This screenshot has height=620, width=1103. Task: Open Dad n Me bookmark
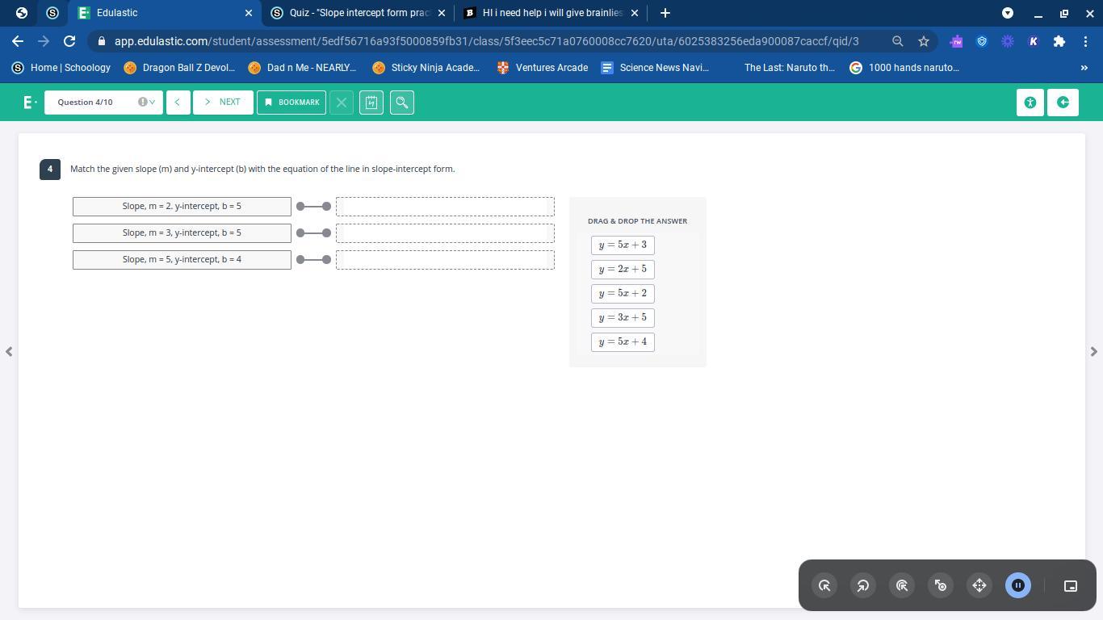click(x=303, y=68)
